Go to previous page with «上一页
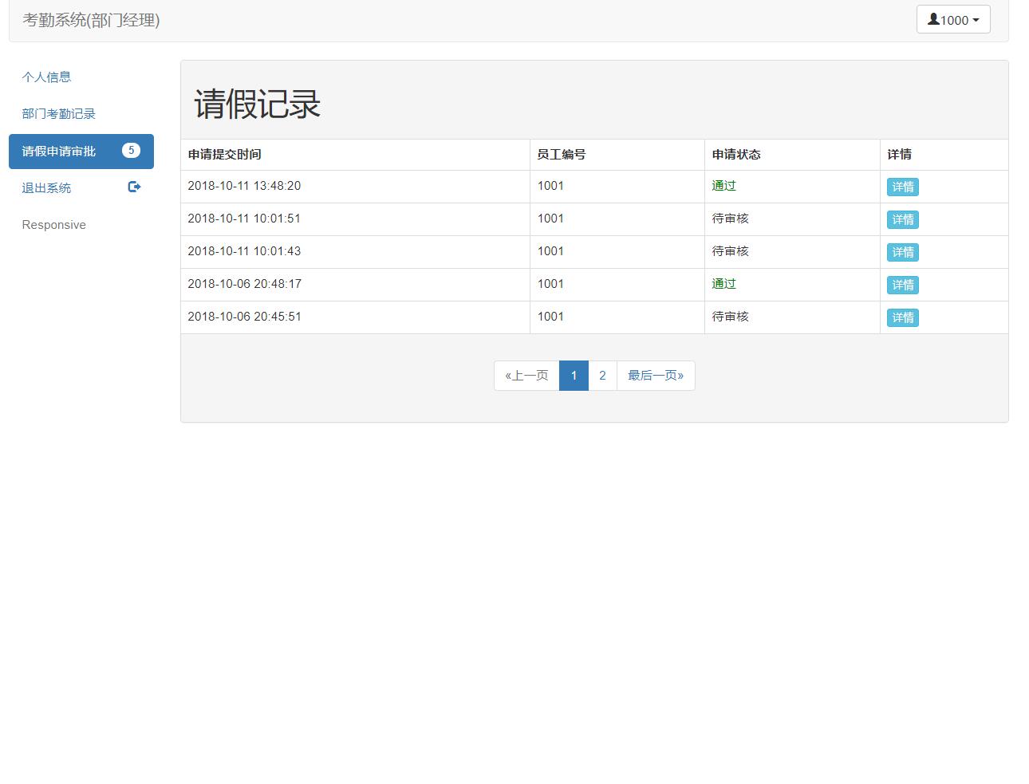The width and height of the screenshot is (1029, 784). tap(526, 376)
